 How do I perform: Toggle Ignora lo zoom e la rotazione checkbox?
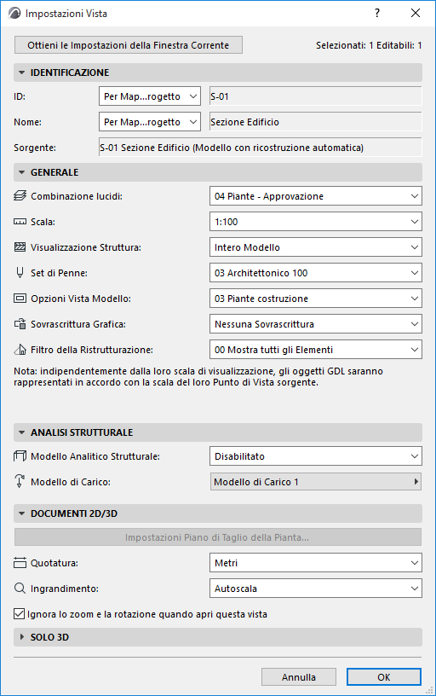tap(19, 614)
